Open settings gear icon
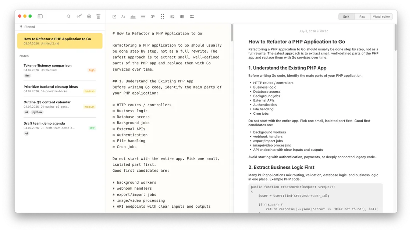The image size is (412, 232). pos(89,16)
